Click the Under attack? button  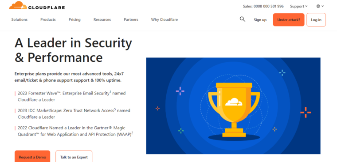click(289, 20)
